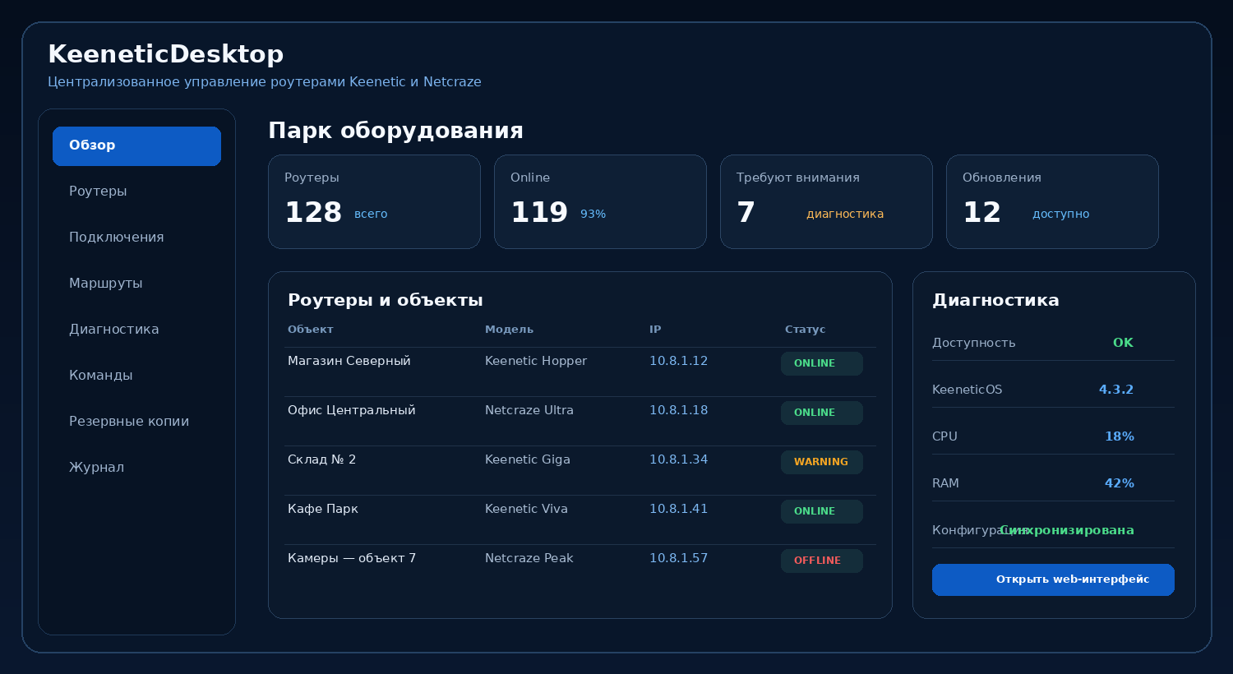Viewport: 1233px width, 674px height.
Task: Click ONLINE badge for Кафе Парк
Action: tap(822, 511)
